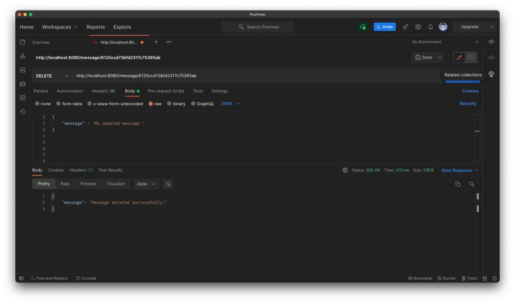The image size is (515, 303).
Task: Open the code snippet icon
Action: click(x=491, y=57)
